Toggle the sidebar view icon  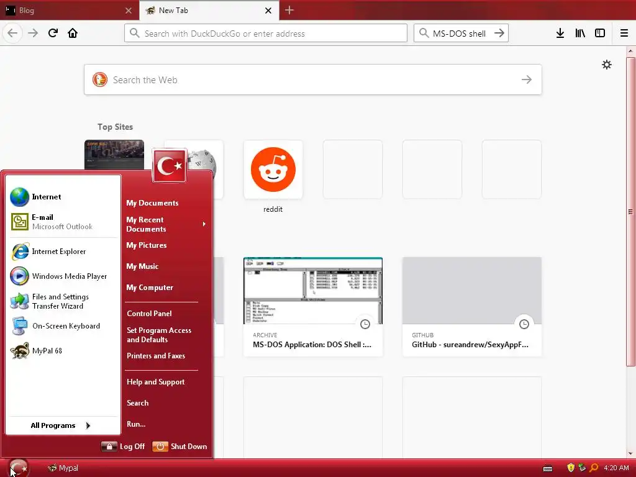(600, 34)
